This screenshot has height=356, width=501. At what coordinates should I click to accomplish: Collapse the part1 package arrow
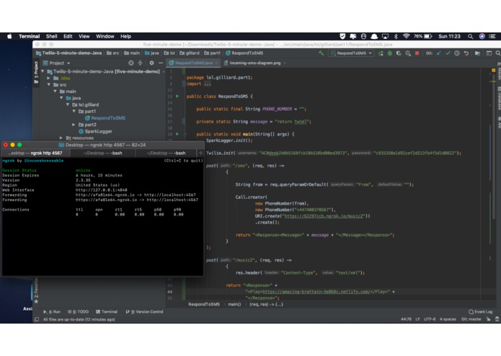click(74, 112)
